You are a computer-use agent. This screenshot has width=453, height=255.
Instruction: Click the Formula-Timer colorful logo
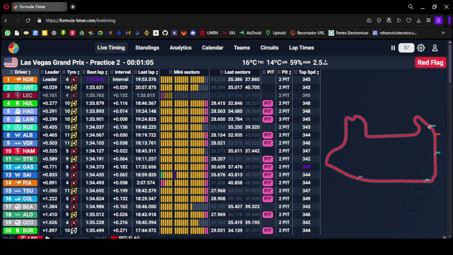click(x=13, y=48)
